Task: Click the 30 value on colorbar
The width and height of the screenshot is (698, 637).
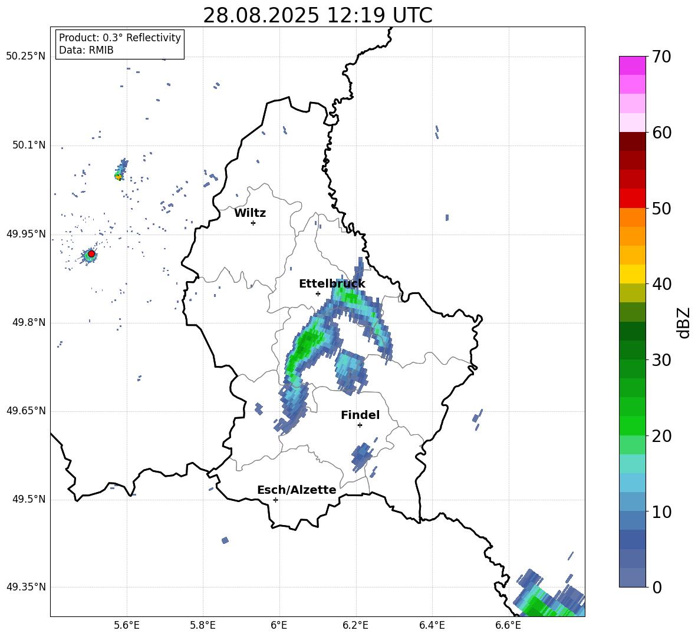Action: [x=661, y=360]
